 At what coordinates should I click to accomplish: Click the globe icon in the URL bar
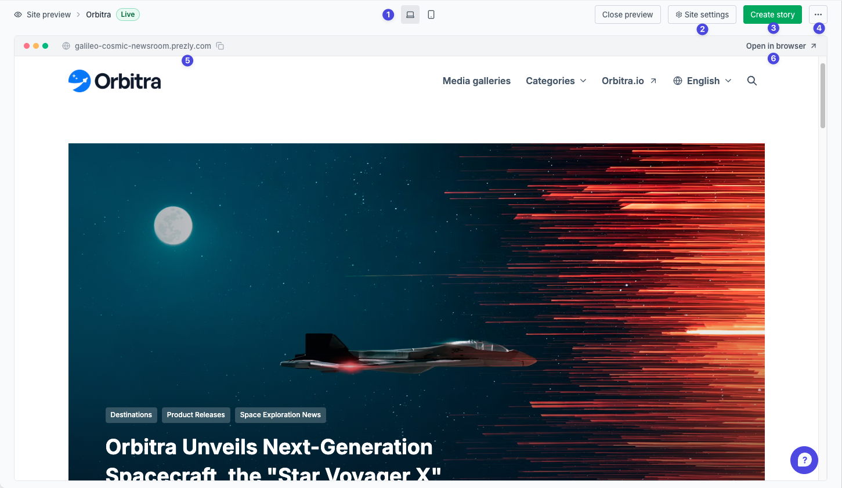(66, 46)
